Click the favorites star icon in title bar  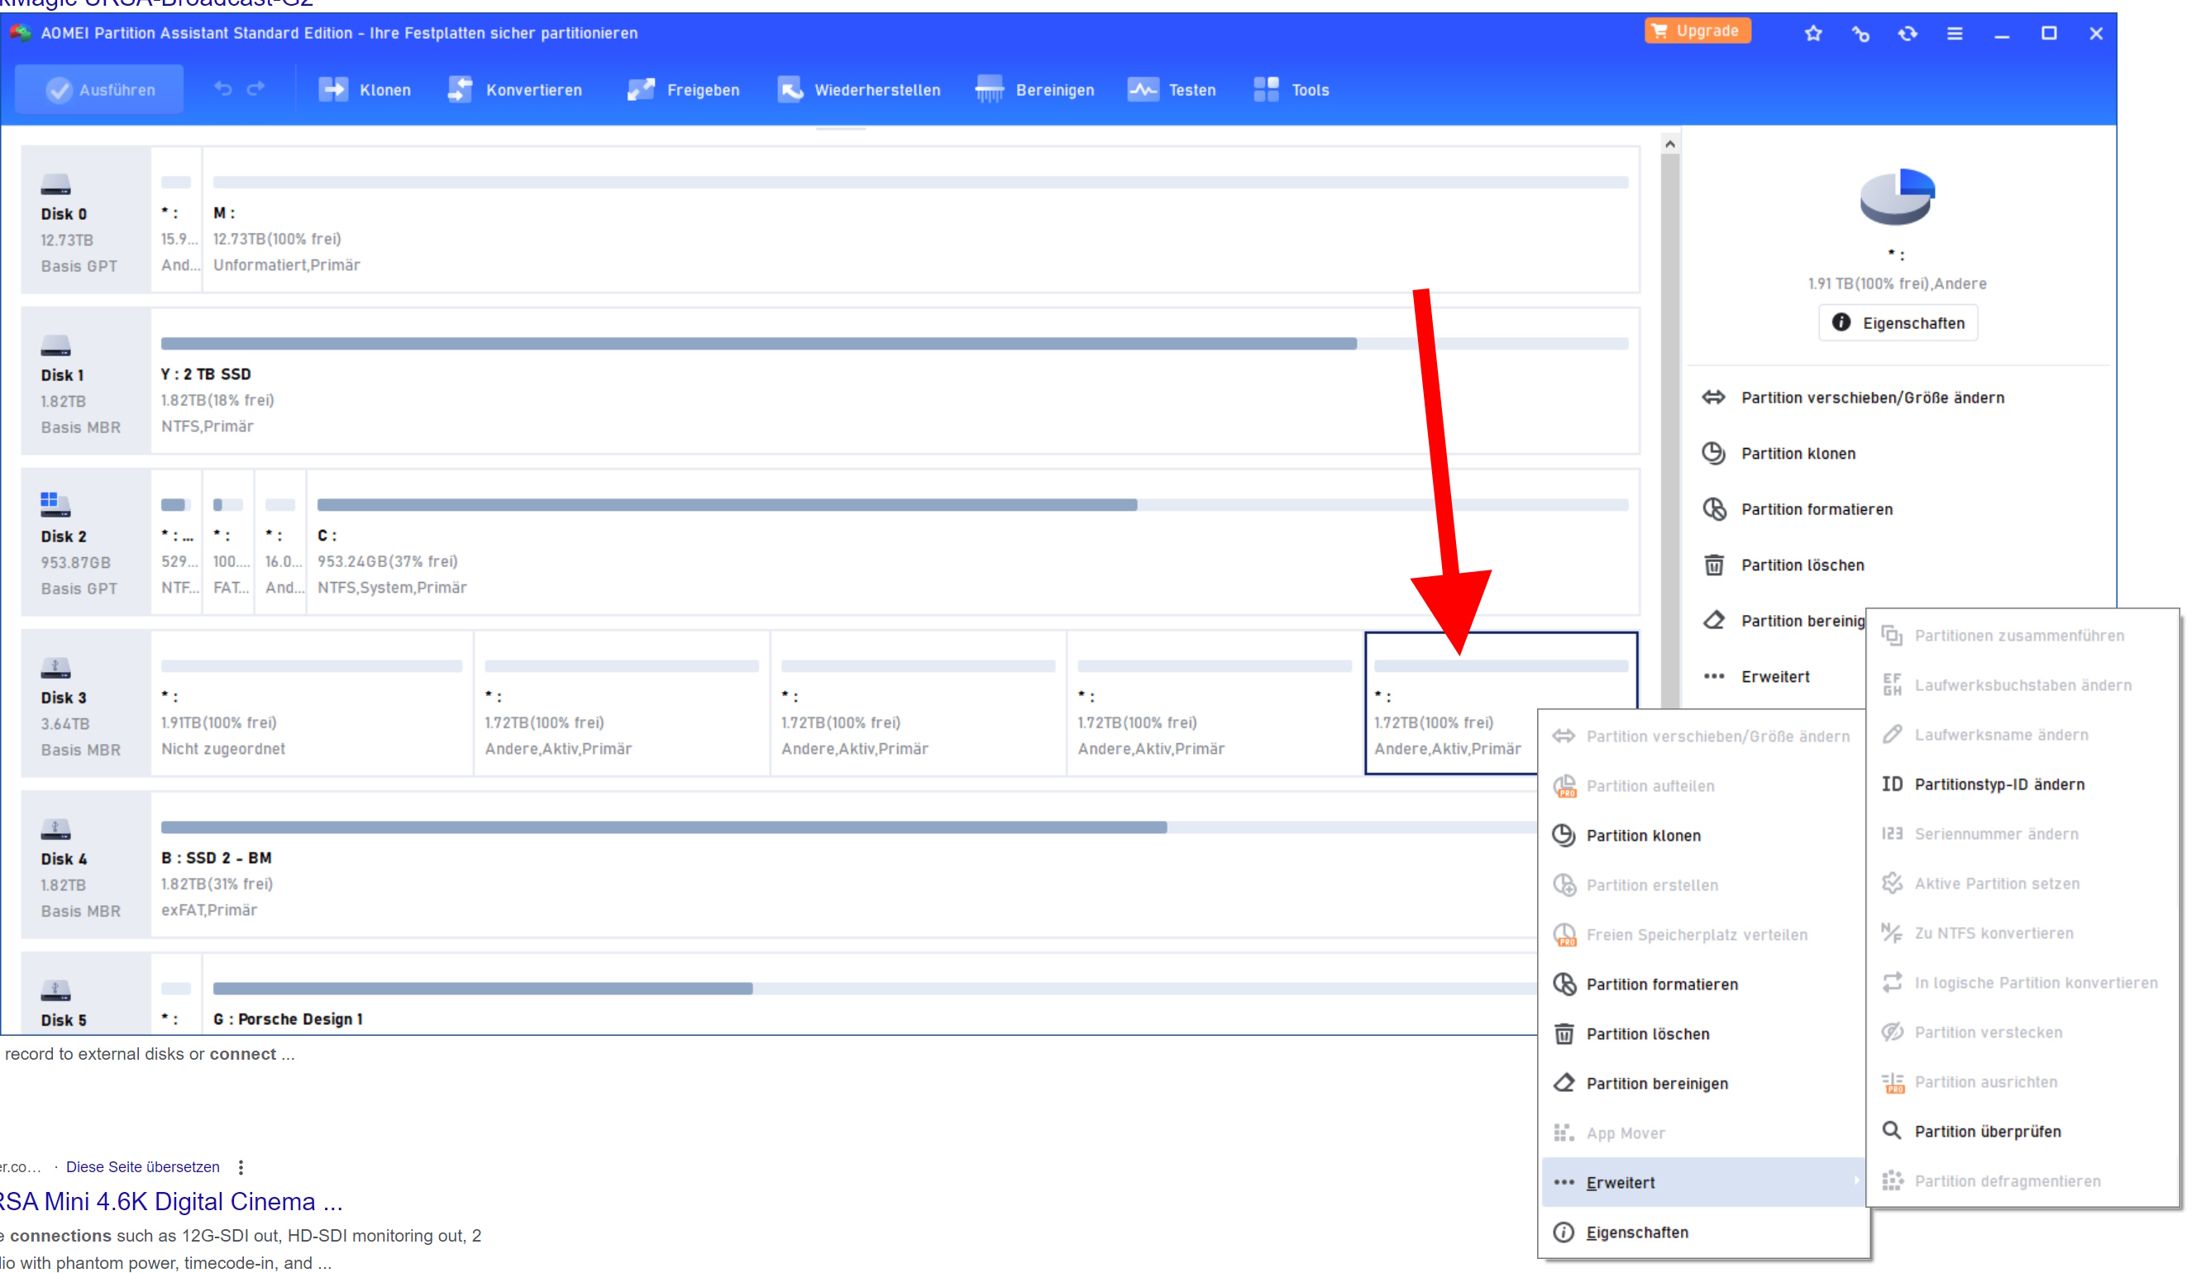[x=1812, y=33]
